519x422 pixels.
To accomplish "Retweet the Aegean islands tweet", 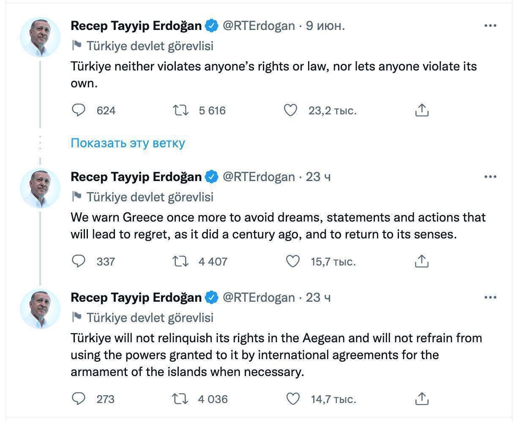I will [180, 399].
